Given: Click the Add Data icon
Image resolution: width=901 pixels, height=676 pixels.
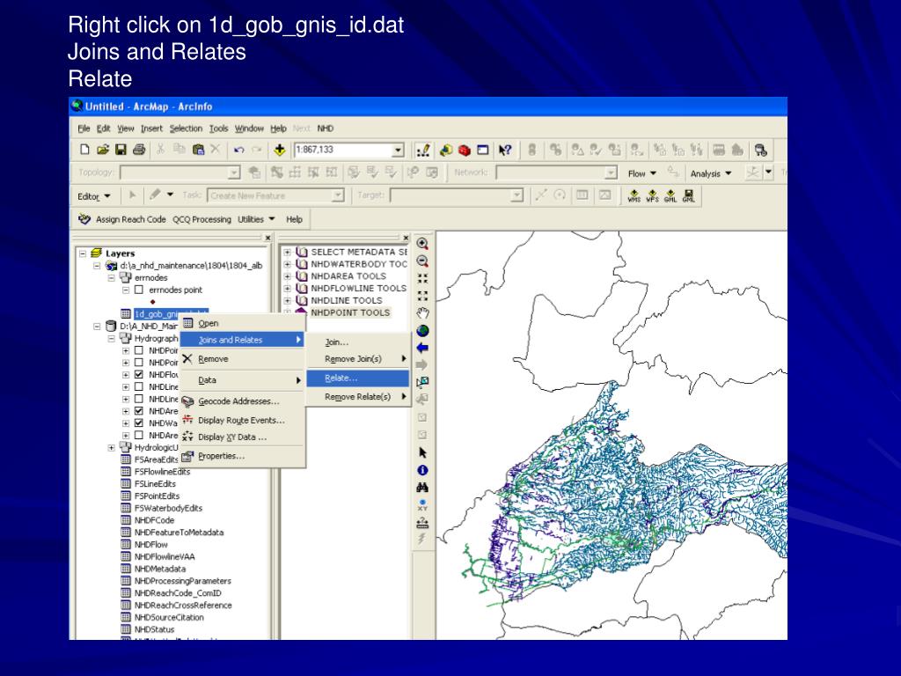Looking at the screenshot, I should 279,150.
